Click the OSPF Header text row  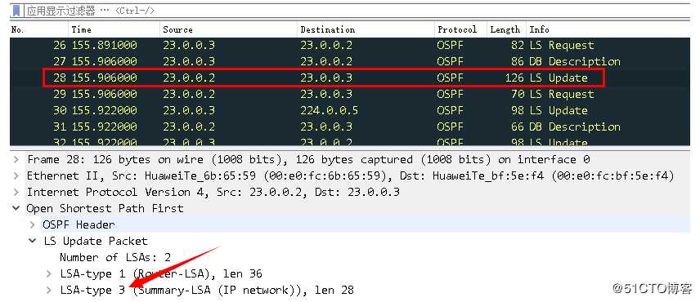pyautogui.click(x=79, y=225)
